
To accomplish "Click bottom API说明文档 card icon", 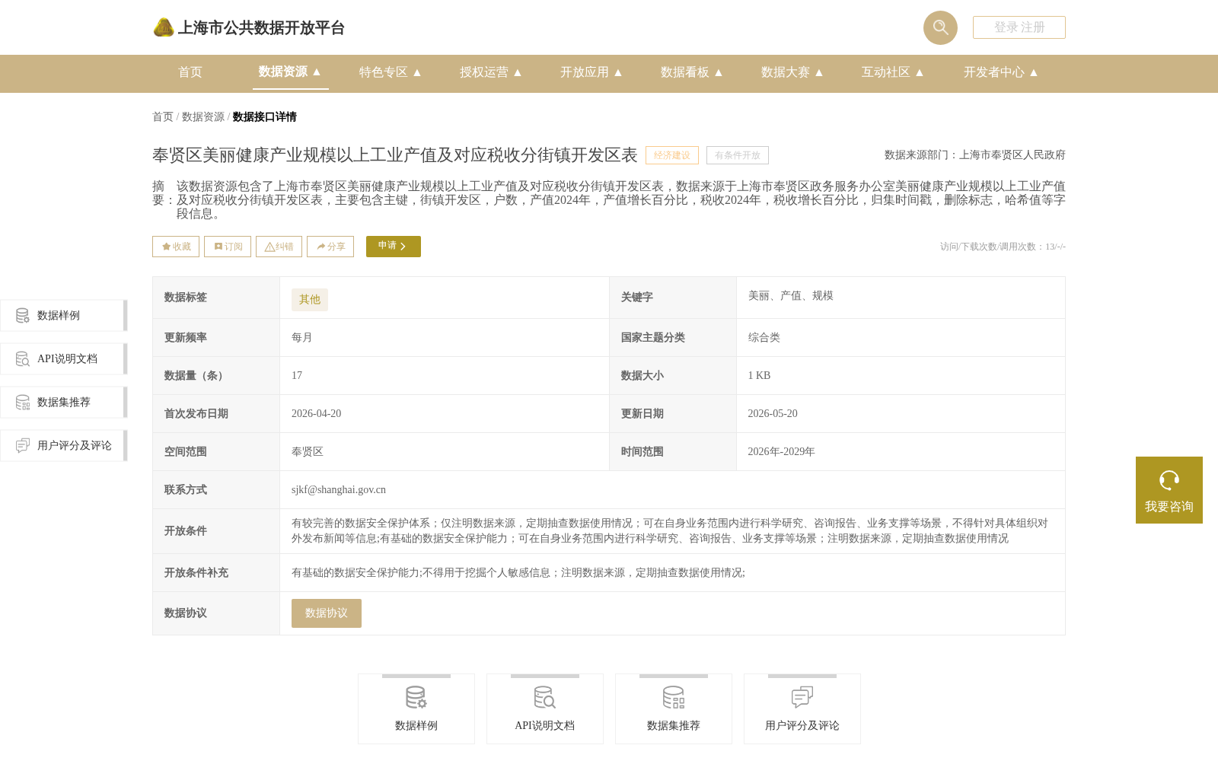I will tap(545, 697).
